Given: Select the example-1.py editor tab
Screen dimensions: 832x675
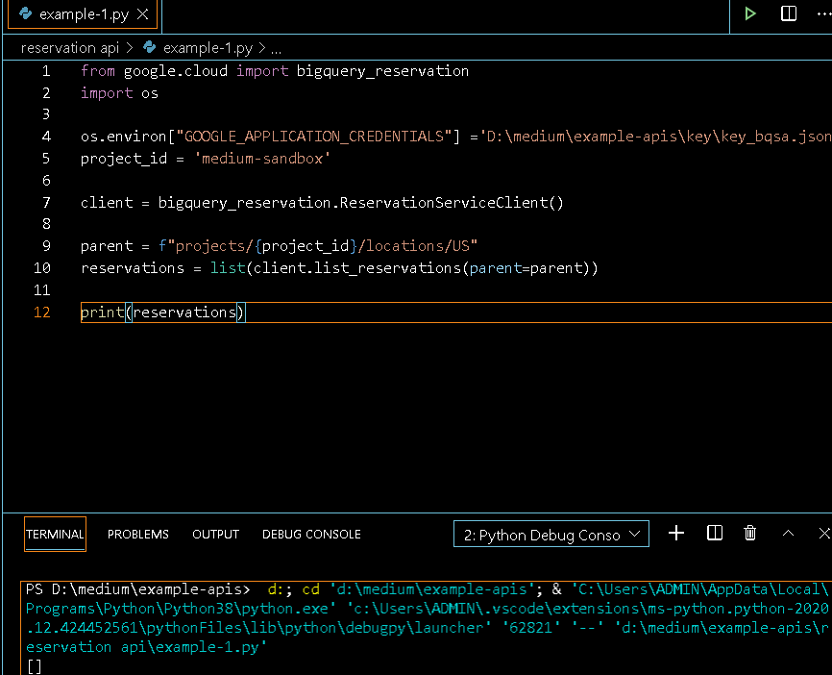Looking at the screenshot, I should pyautogui.click(x=83, y=14).
